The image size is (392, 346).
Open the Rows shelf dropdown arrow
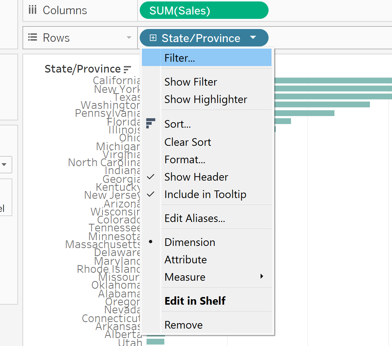click(129, 38)
